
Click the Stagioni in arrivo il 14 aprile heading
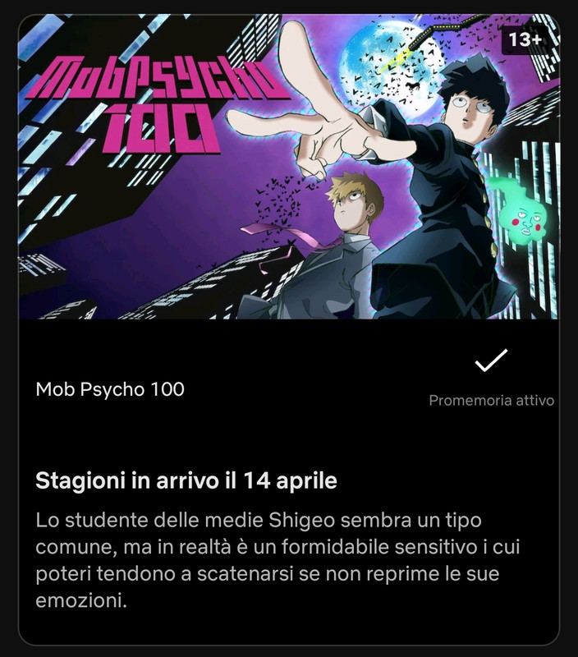click(x=186, y=480)
